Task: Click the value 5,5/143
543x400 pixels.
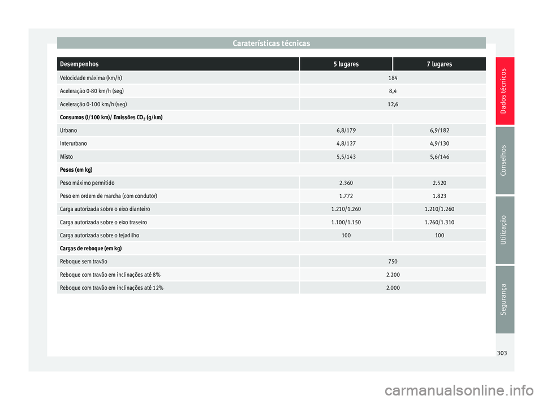Action: click(346, 156)
